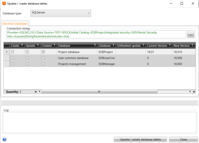Open filter on Unfinished update column
Screen dimensions: 199x143
pos(143,45)
